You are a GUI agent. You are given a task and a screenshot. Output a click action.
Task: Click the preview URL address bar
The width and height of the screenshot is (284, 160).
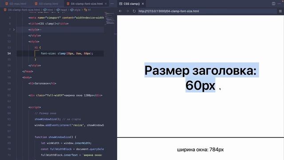click(207, 11)
